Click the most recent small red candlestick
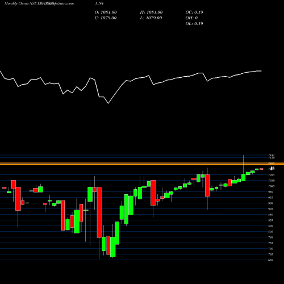Image resolution: width=284 pixels, height=284 pixels. (261, 169)
